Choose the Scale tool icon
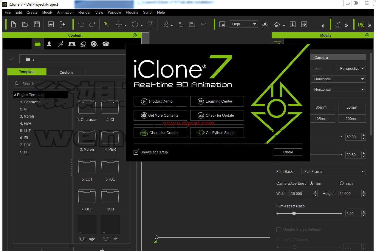The width and height of the screenshot is (376, 251). point(150,24)
